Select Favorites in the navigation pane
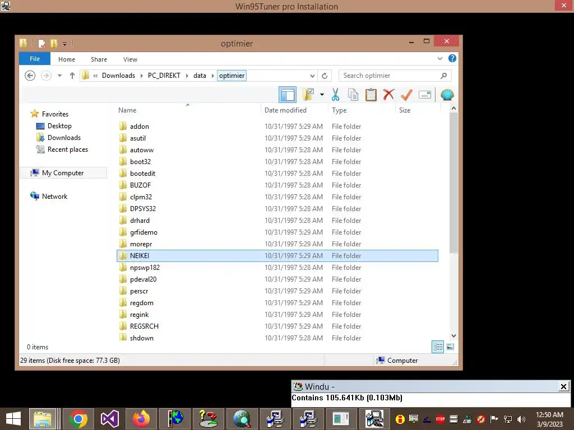The image size is (574, 430). [55, 114]
